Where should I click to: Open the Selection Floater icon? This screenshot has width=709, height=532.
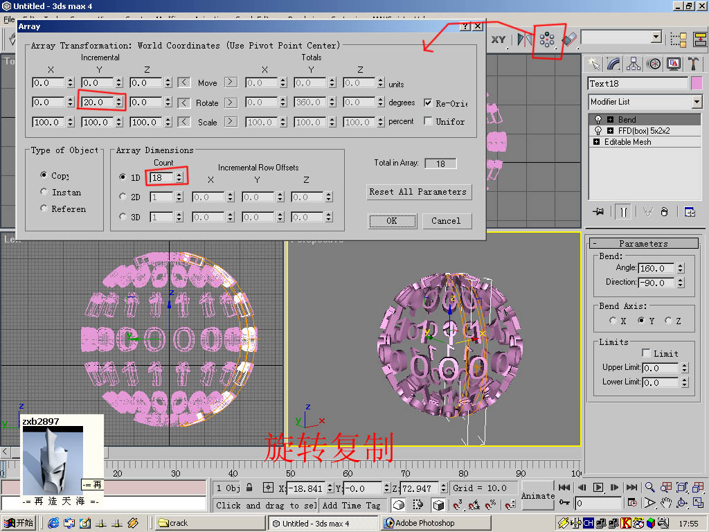[x=679, y=39]
